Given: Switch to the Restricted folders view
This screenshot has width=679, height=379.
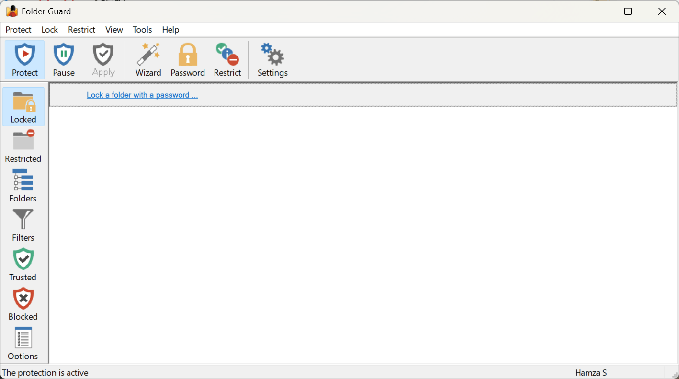Looking at the screenshot, I should point(23,146).
